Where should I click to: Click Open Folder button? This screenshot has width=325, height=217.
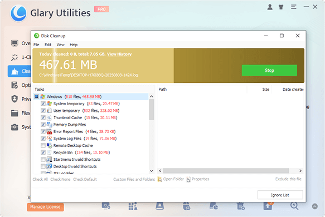pyautogui.click(x=171, y=179)
